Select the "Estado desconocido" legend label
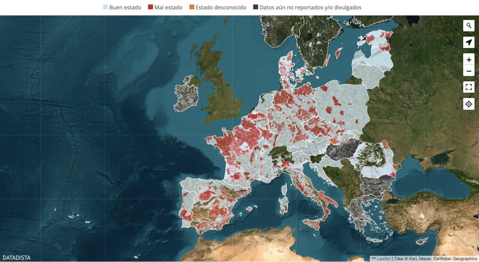 coord(221,7)
